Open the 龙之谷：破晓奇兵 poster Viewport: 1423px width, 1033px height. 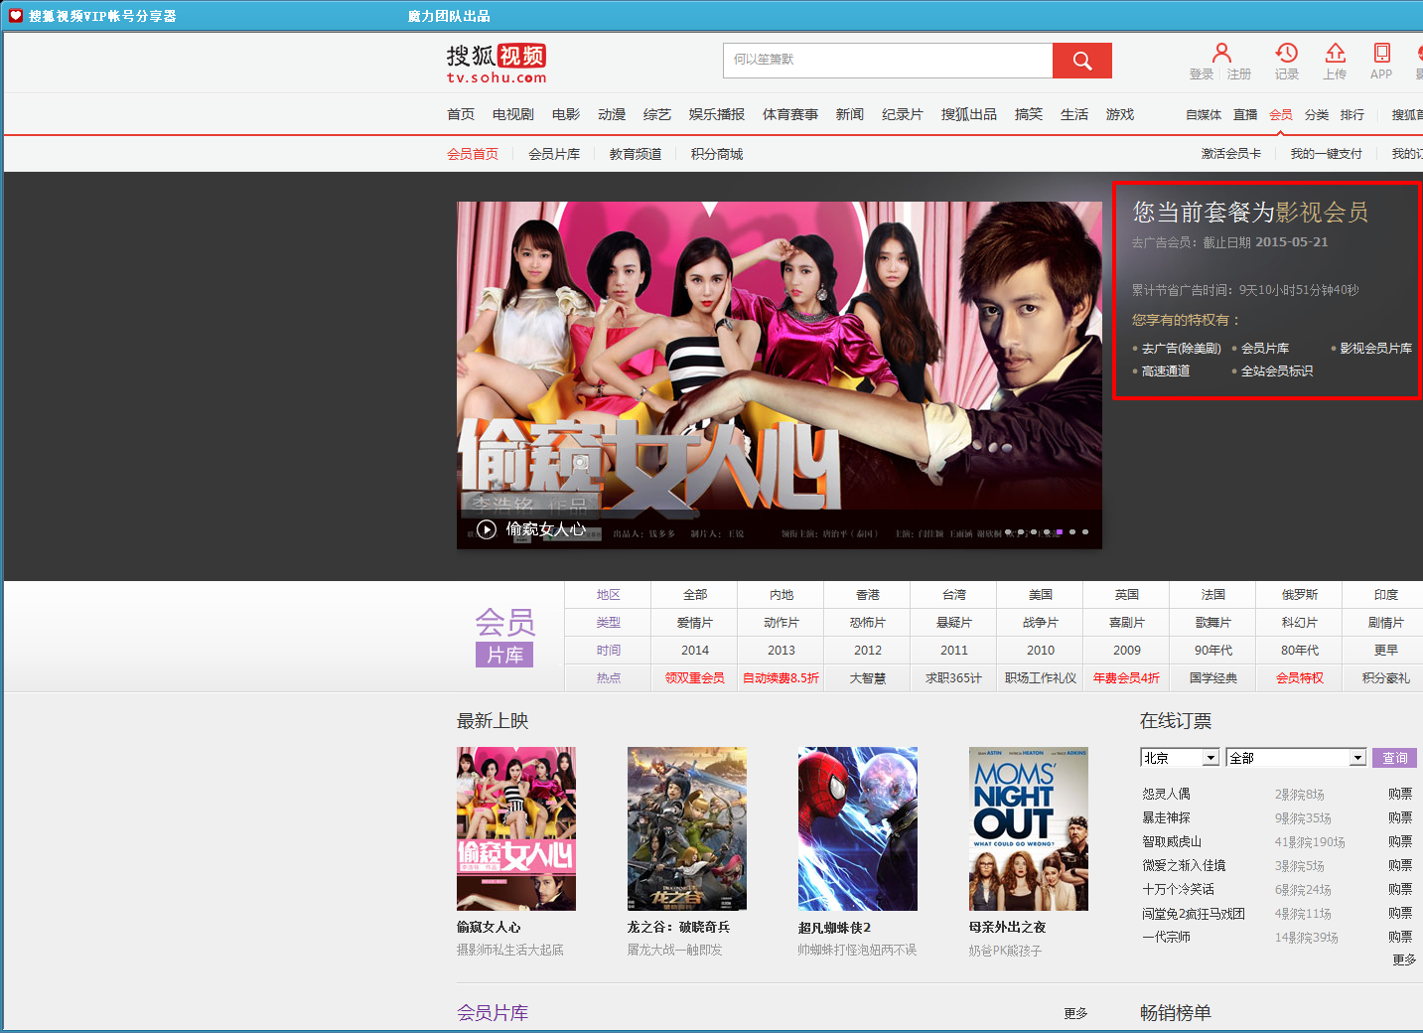pyautogui.click(x=687, y=828)
